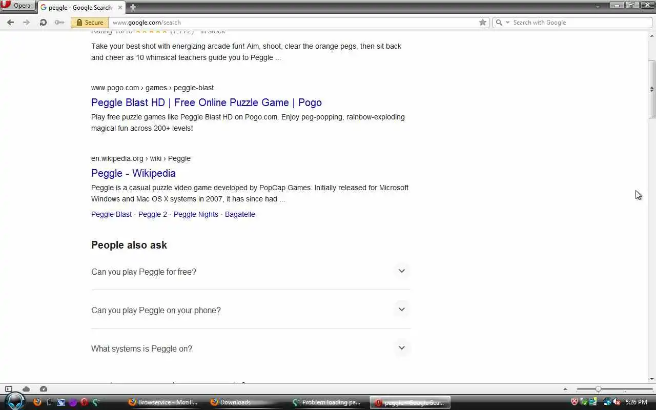This screenshot has width=656, height=410.
Task: Bookmark page with star icon
Action: click(x=482, y=22)
